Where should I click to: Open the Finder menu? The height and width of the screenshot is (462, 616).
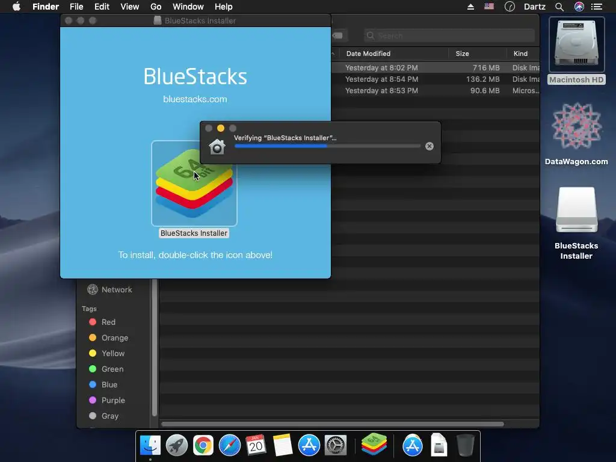46,7
